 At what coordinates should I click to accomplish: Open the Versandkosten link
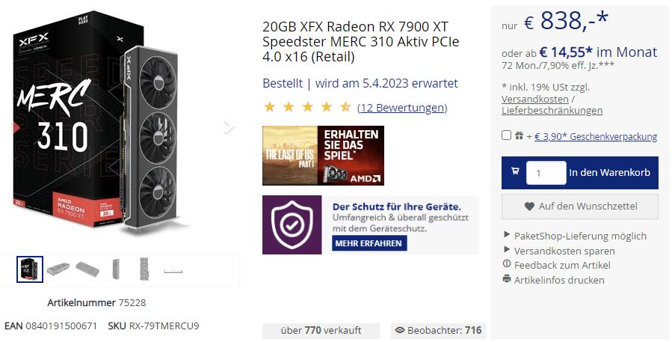coord(535,99)
